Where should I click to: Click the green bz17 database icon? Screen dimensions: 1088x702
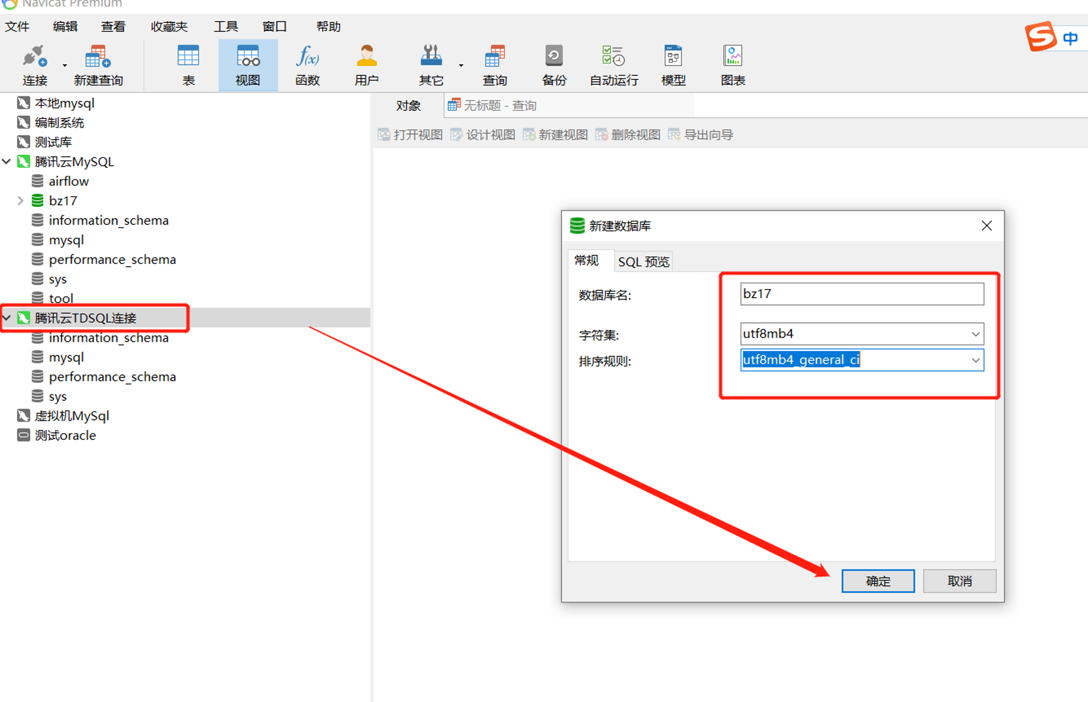pos(38,200)
